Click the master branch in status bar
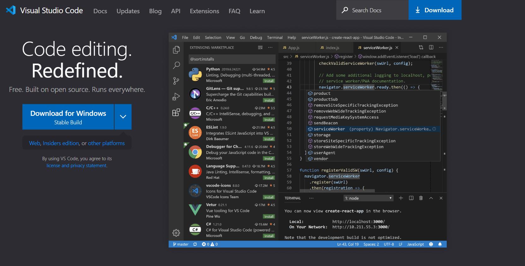The image size is (525, 266). (x=181, y=244)
